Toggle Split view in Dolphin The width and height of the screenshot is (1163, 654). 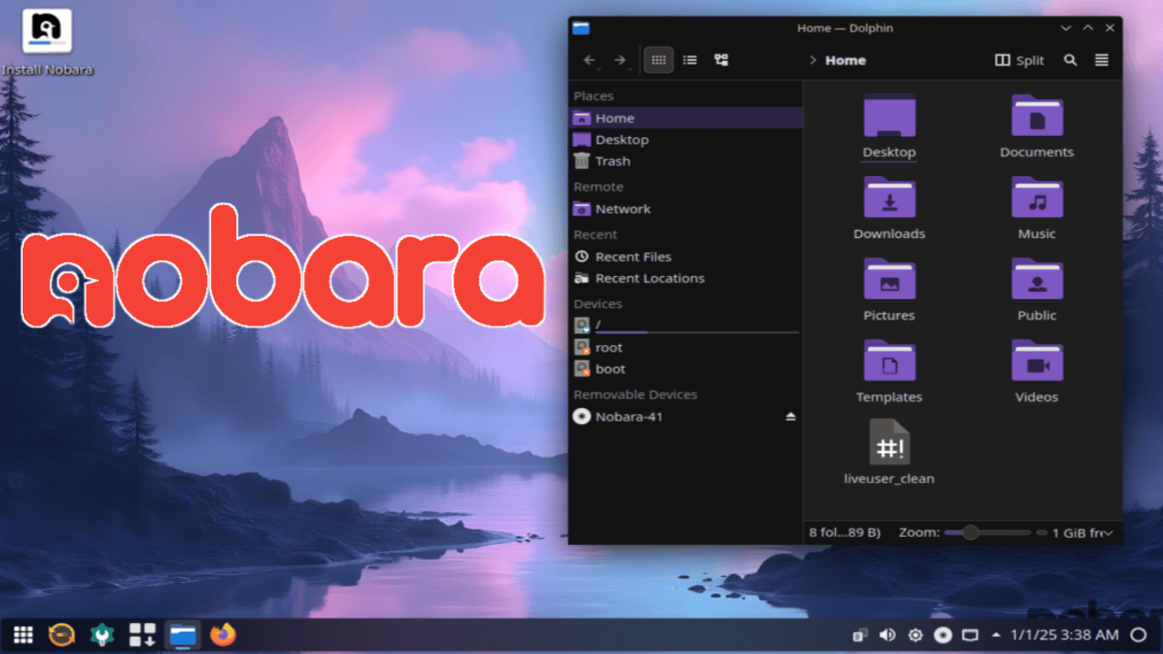[x=1019, y=60]
